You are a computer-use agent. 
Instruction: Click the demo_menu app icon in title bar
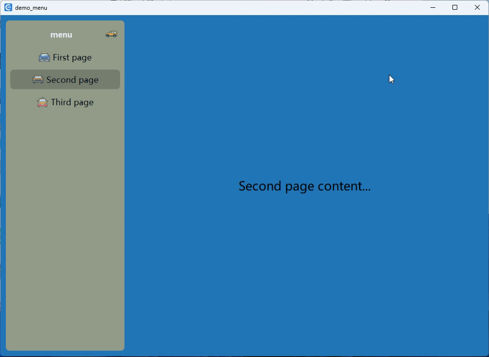8,7
